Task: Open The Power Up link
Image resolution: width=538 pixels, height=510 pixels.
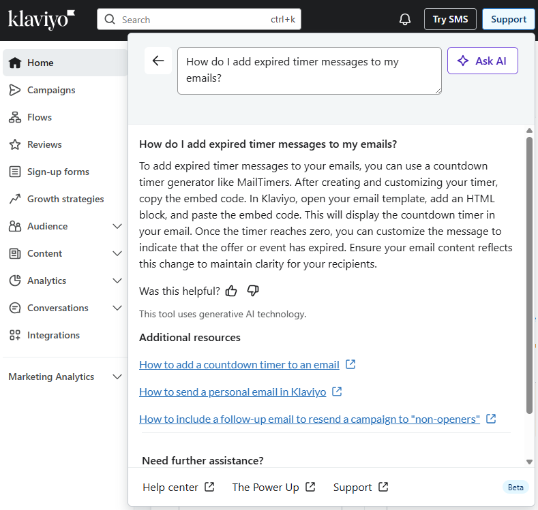Action: click(265, 487)
